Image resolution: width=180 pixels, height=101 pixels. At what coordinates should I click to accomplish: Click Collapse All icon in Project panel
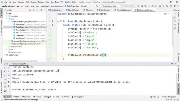(x=37, y=10)
